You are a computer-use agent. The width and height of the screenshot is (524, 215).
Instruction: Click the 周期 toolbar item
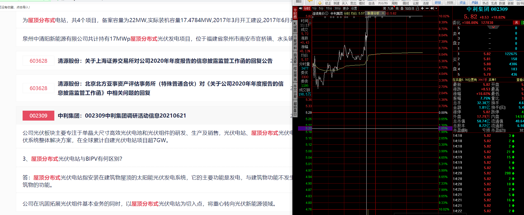point(394,3)
